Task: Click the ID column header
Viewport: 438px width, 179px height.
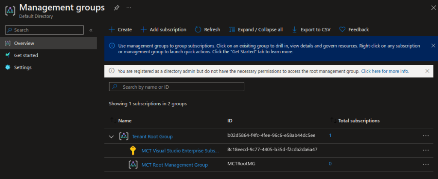Action: 230,121
